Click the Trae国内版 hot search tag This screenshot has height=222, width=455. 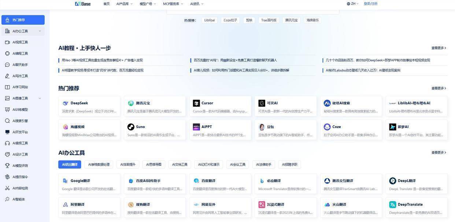(x=269, y=20)
